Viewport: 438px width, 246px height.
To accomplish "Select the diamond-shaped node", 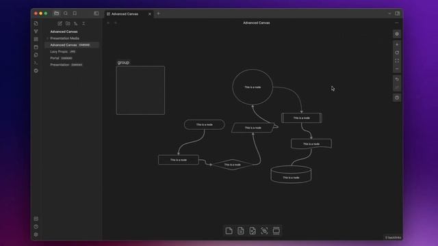I will [x=233, y=165].
